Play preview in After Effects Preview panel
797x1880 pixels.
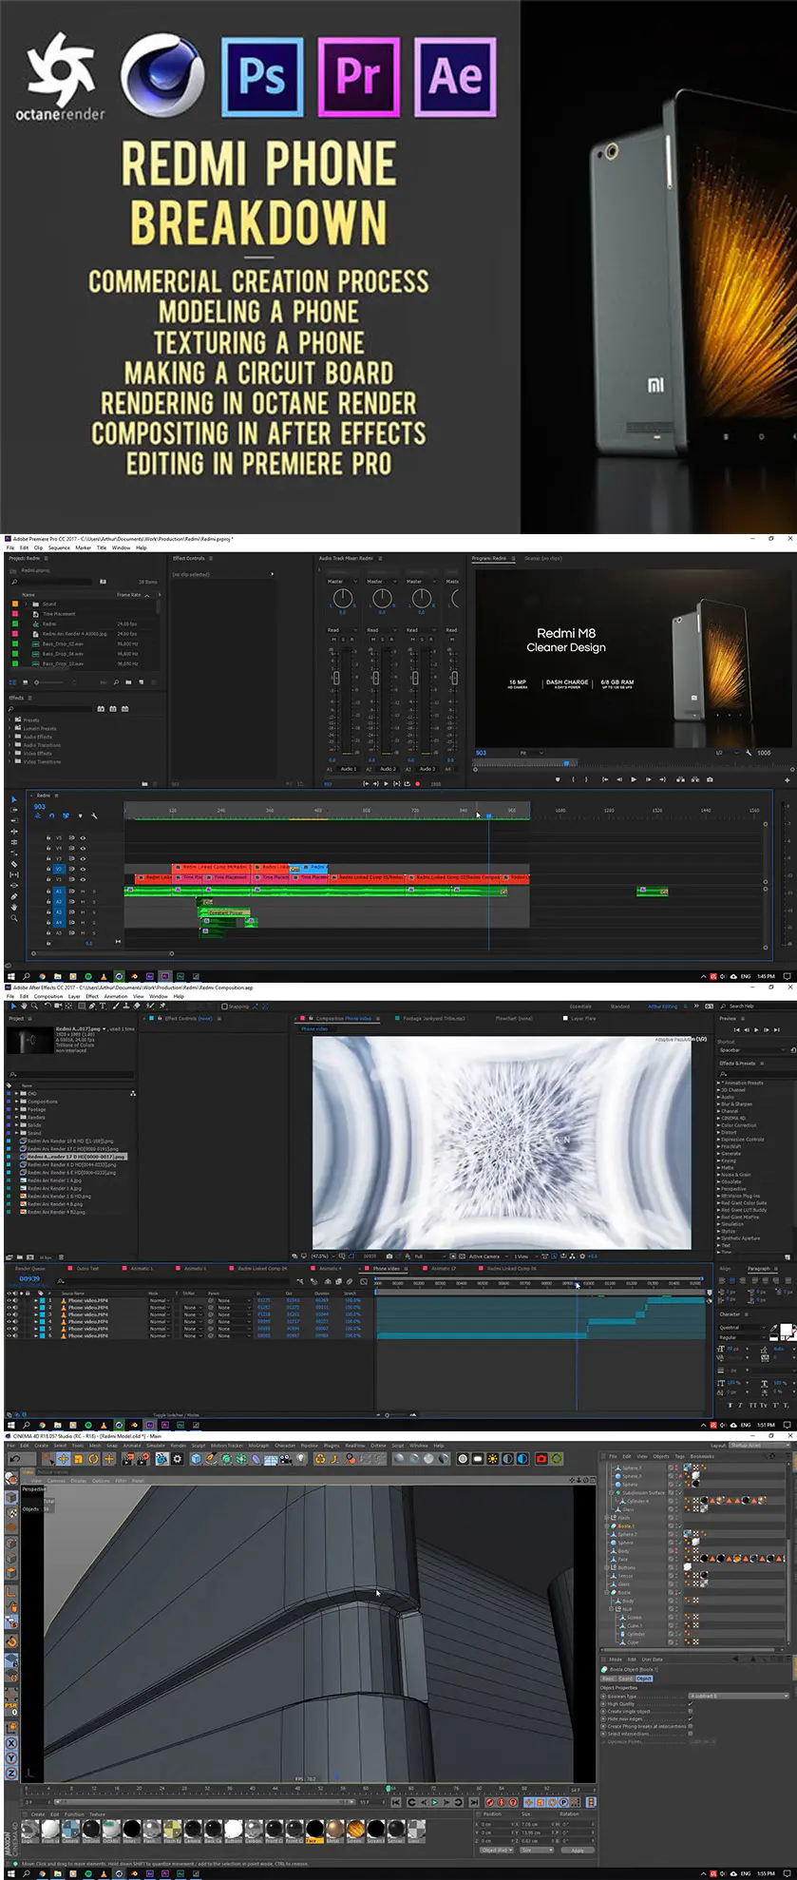755,1029
